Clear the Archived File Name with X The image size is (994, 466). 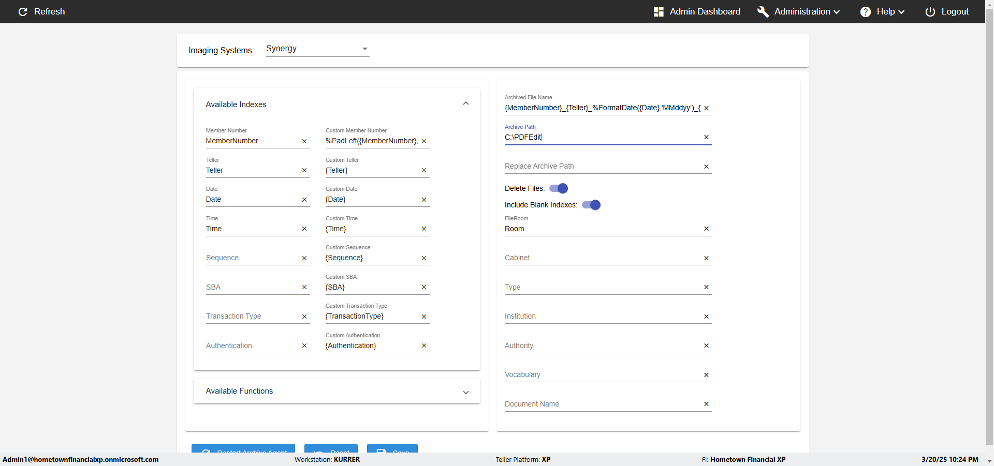point(706,108)
